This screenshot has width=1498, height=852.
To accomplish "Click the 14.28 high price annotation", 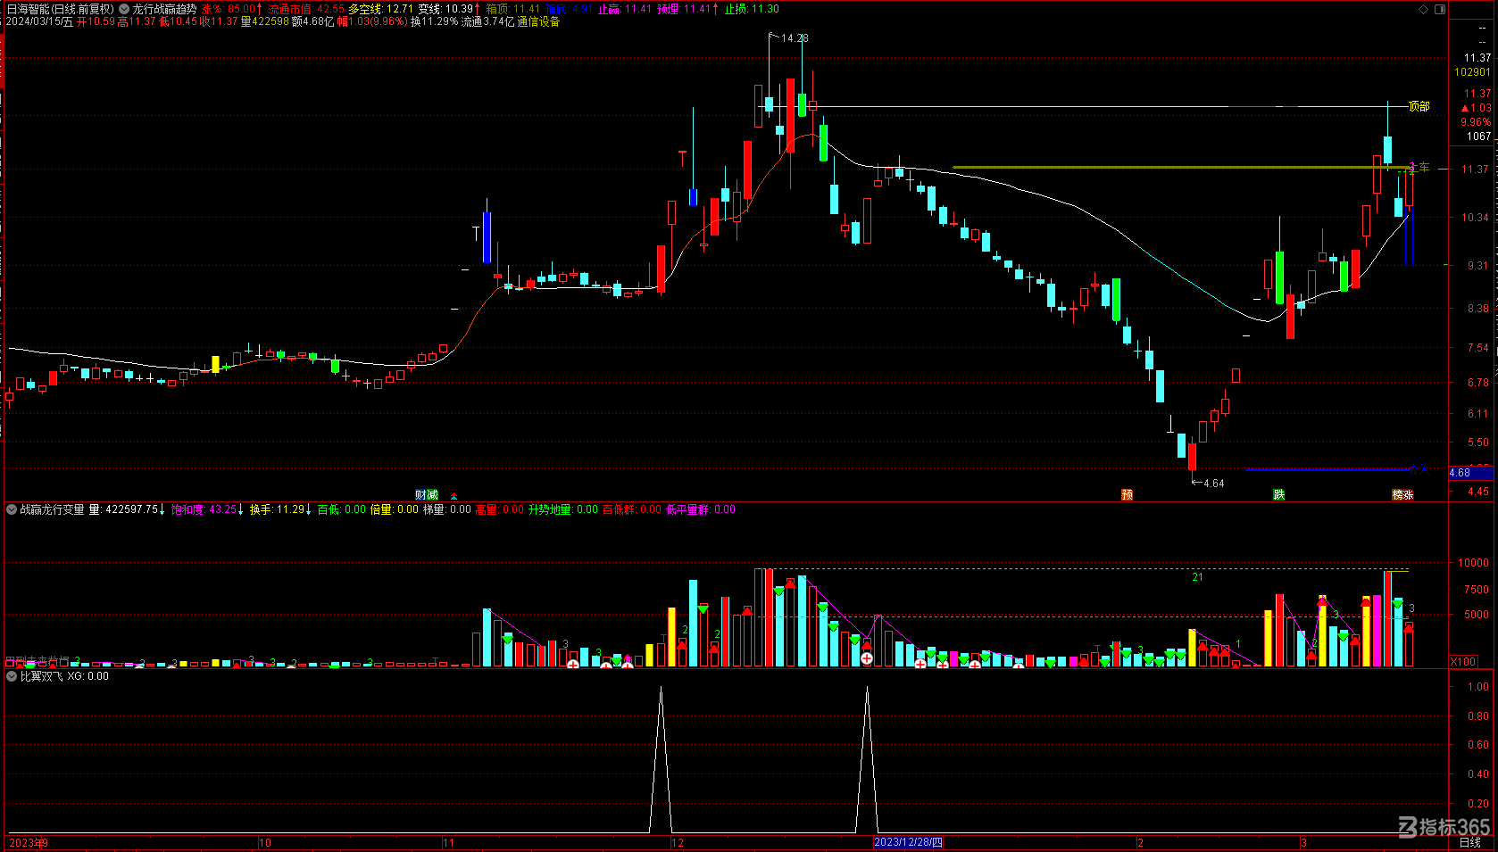I will point(795,38).
